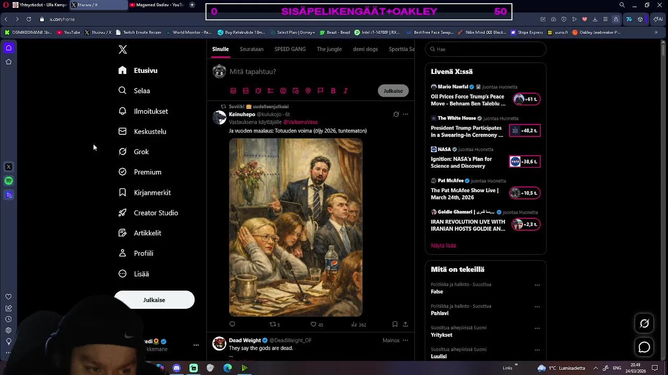Screen dimensions: 668x375
Task: Open options for the Pahlavi trend
Action: click(x=537, y=307)
